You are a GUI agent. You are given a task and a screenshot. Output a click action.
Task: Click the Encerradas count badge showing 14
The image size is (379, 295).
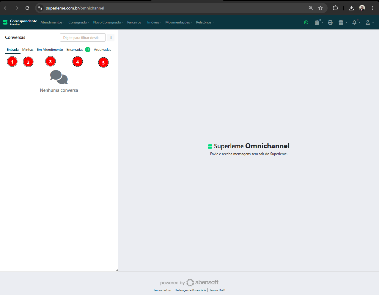[x=87, y=49]
